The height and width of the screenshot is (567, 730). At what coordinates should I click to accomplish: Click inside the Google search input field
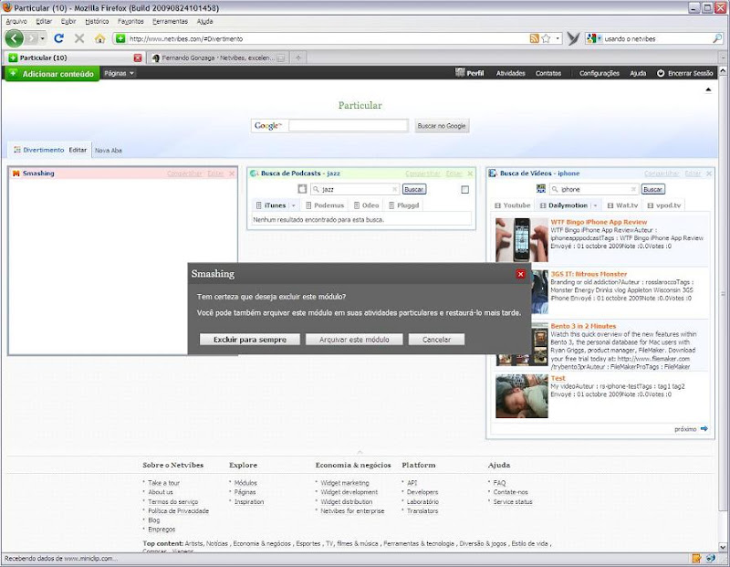click(x=348, y=125)
